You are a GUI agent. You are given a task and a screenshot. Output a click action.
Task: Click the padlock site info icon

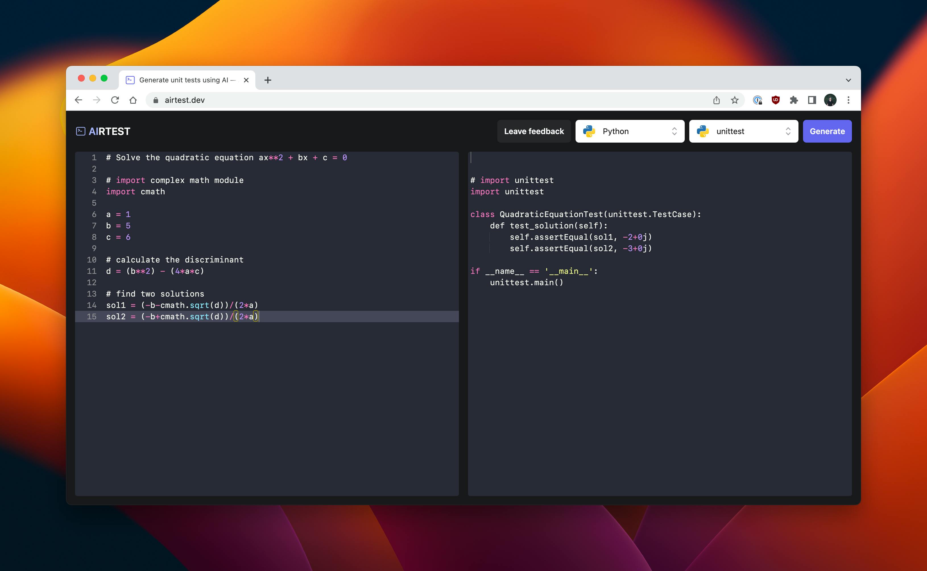click(155, 100)
